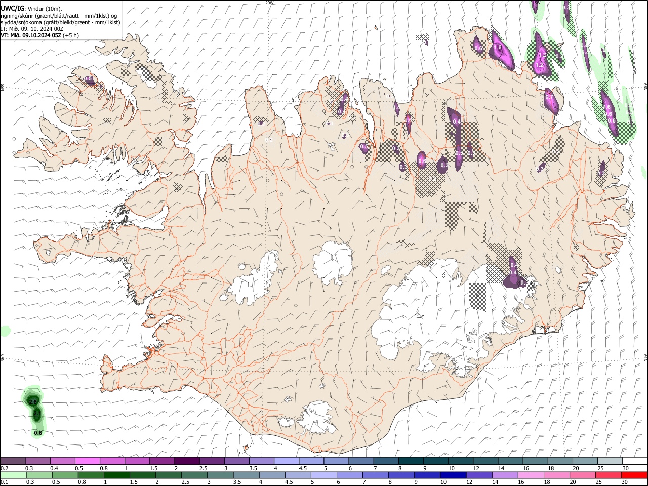Viewport: 648px width, 486px height.
Task: Click the '0.2' label in upper legend
Action: point(4,468)
